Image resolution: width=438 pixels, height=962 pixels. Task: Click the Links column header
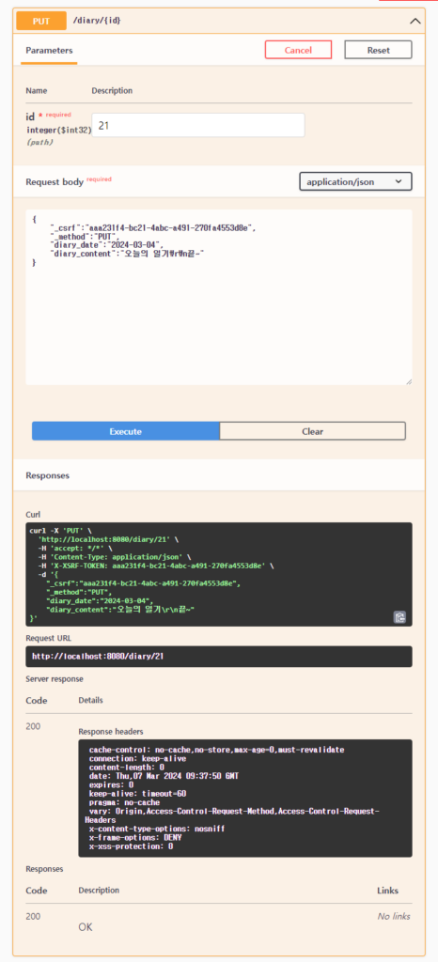(387, 891)
